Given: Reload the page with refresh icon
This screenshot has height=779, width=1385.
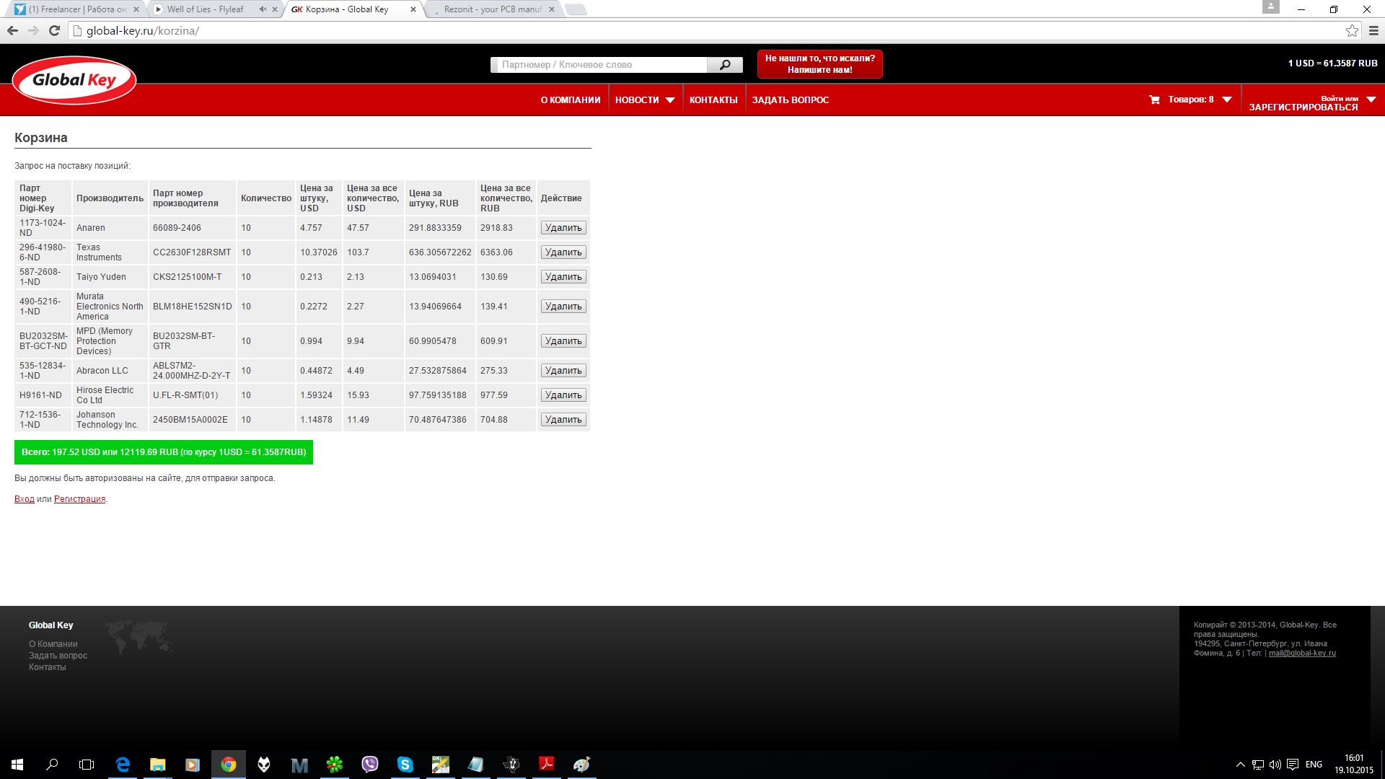Looking at the screenshot, I should 54,30.
